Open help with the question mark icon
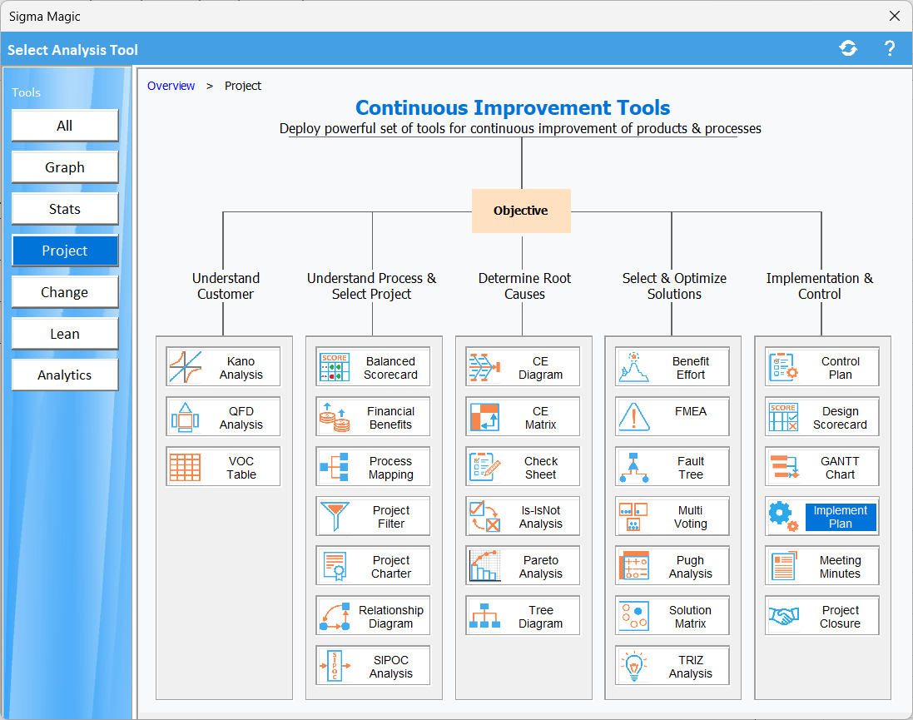The image size is (913, 720). pyautogui.click(x=889, y=48)
